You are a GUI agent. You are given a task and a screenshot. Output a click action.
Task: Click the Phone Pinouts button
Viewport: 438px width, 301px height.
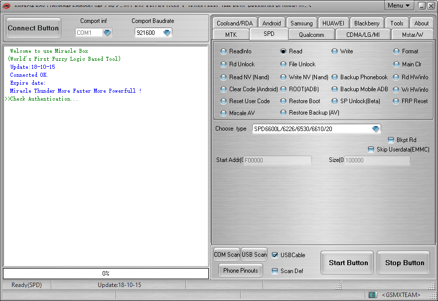[241, 271]
